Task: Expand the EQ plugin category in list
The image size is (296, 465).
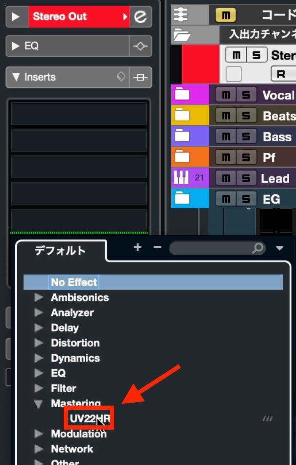Action: point(39,373)
